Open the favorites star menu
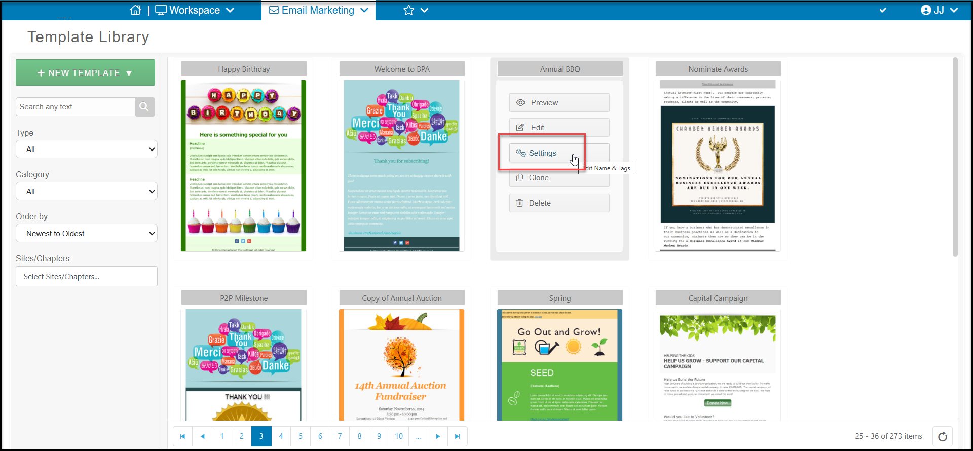The width and height of the screenshot is (973, 451). pyautogui.click(x=416, y=10)
